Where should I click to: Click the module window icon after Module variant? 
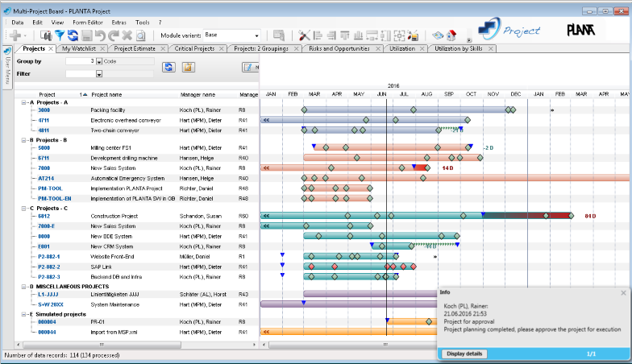click(x=279, y=35)
